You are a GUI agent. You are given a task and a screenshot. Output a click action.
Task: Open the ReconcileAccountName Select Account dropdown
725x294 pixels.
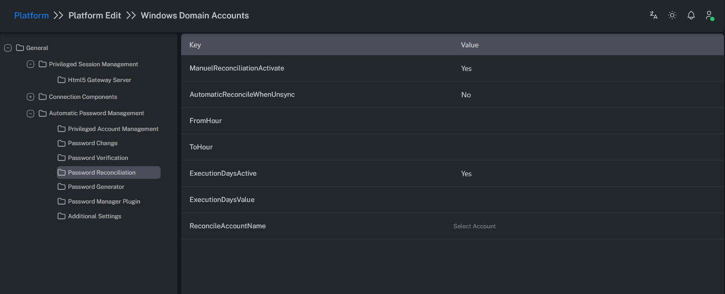474,226
